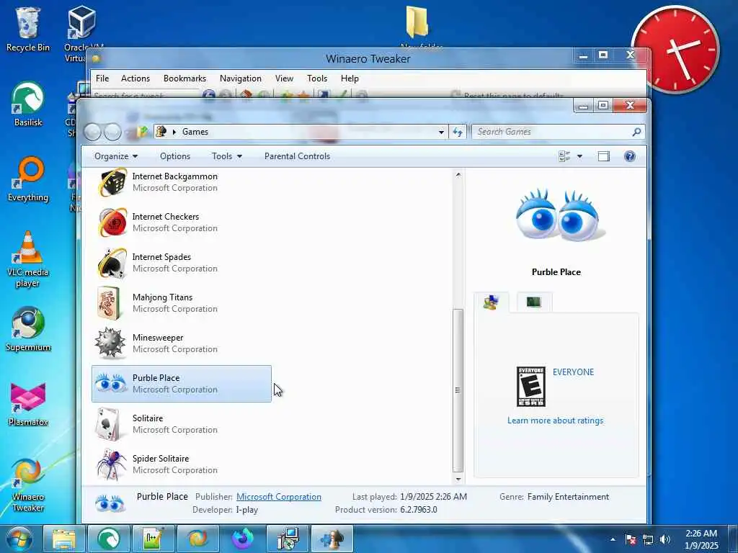
Task: Open Basilisk browser desktop shortcut
Action: pyautogui.click(x=28, y=104)
